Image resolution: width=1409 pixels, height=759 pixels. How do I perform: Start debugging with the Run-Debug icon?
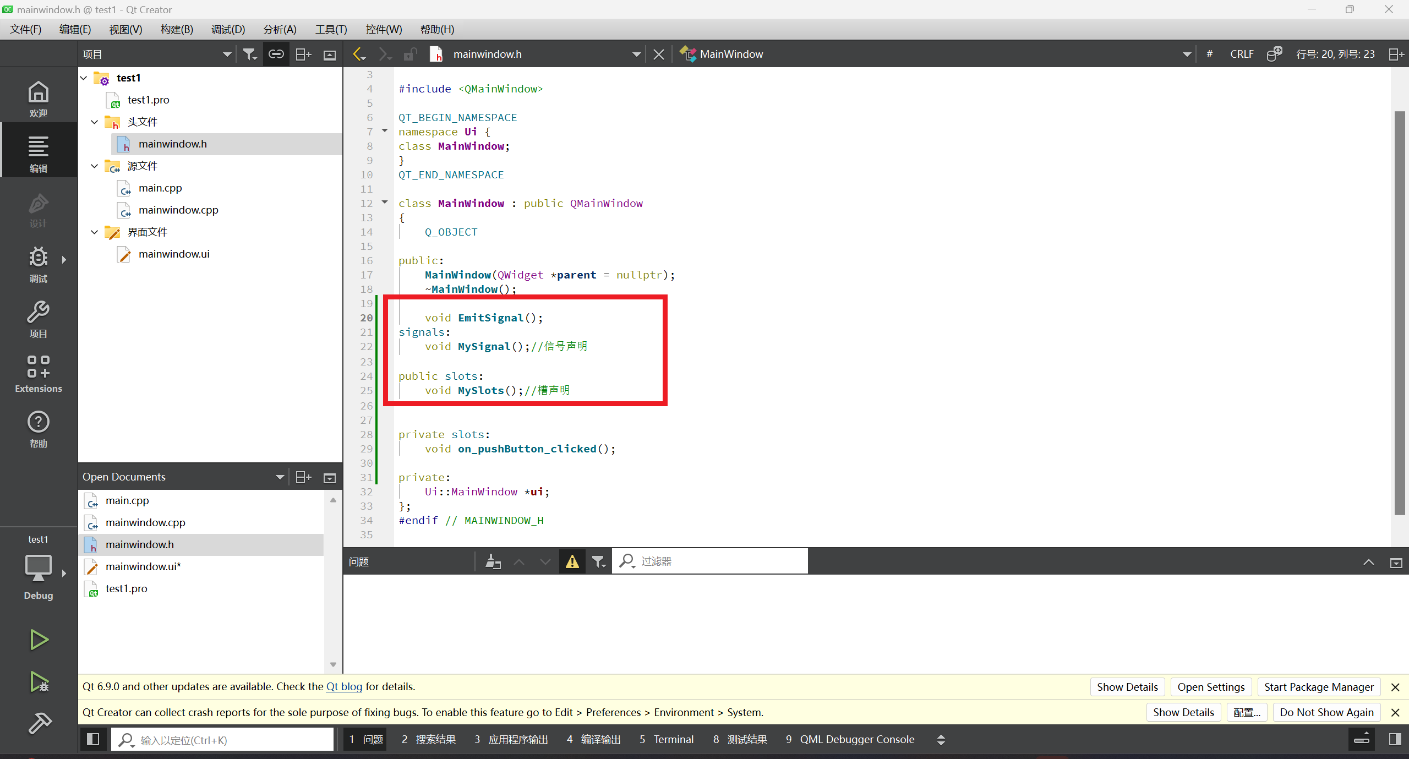(x=39, y=681)
